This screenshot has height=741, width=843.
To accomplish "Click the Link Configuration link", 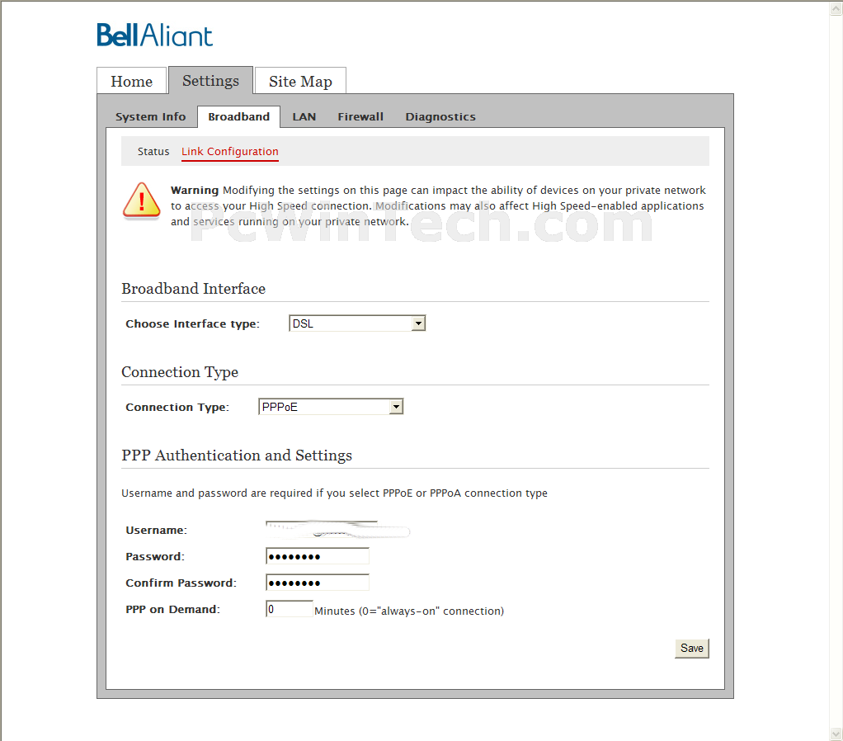I will click(229, 152).
